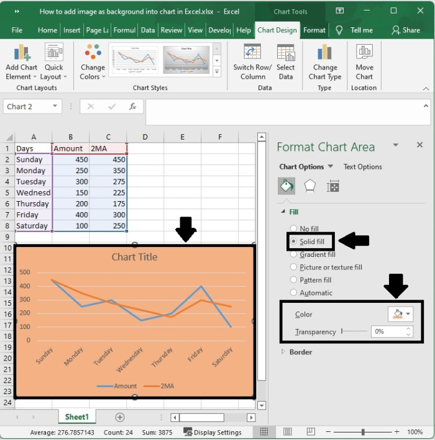Select the Effects pentagon icon
Screen dimensions: 435x440
pyautogui.click(x=309, y=186)
